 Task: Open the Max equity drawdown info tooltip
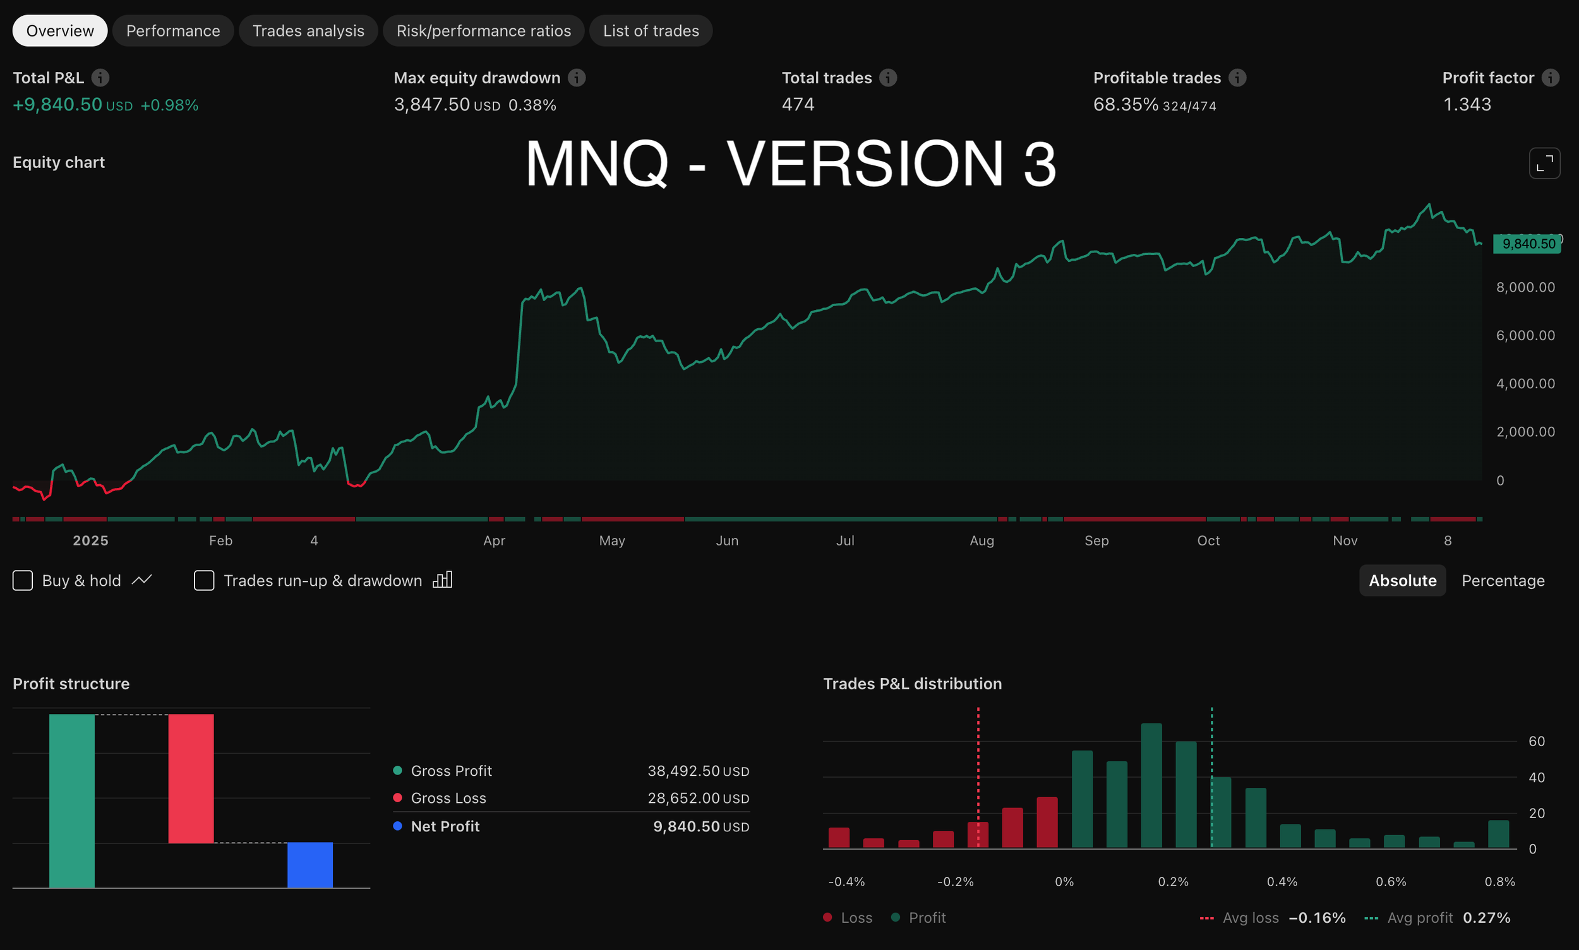577,78
